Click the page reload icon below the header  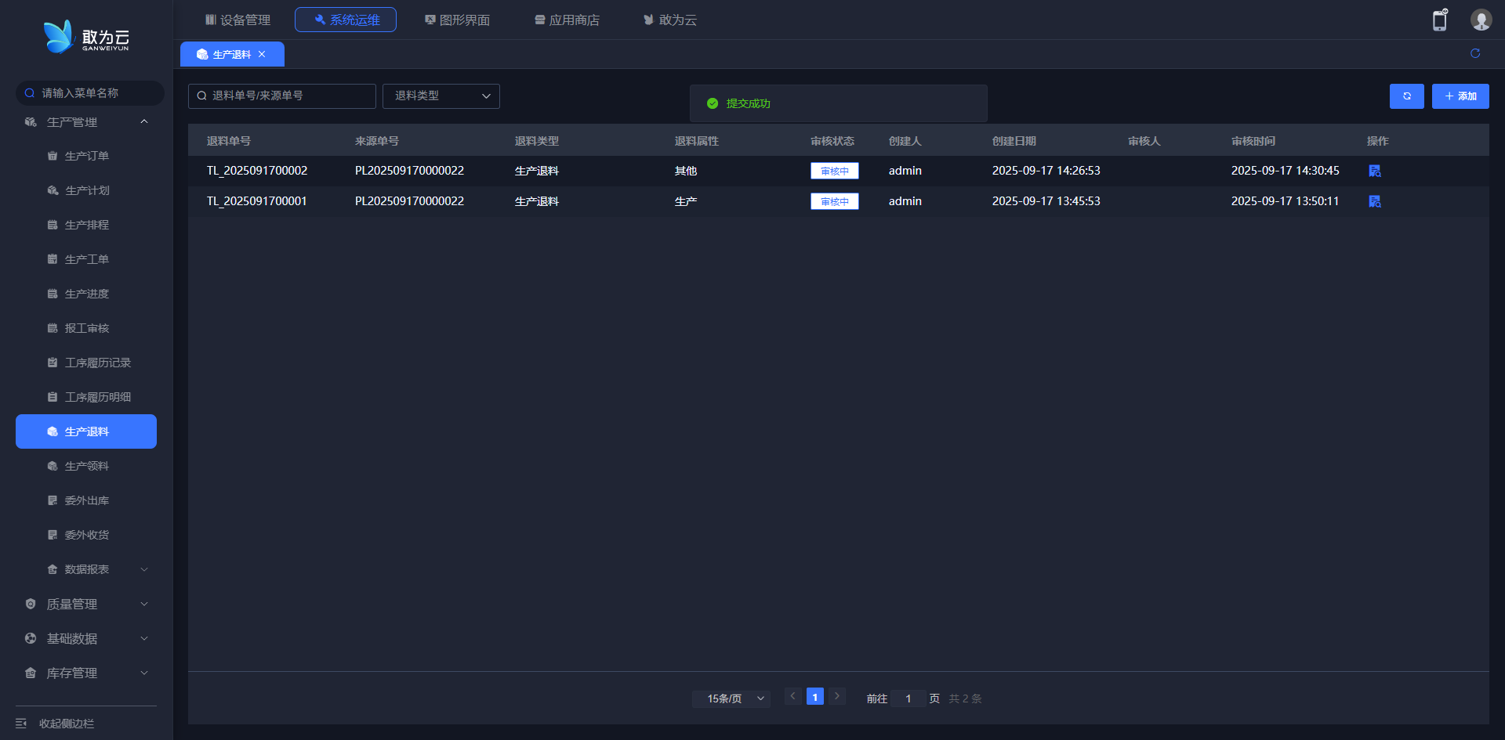(1474, 53)
